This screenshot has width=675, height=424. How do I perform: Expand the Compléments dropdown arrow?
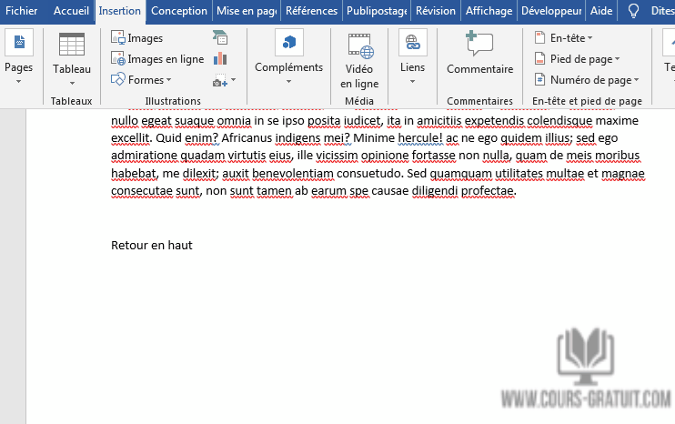[289, 81]
